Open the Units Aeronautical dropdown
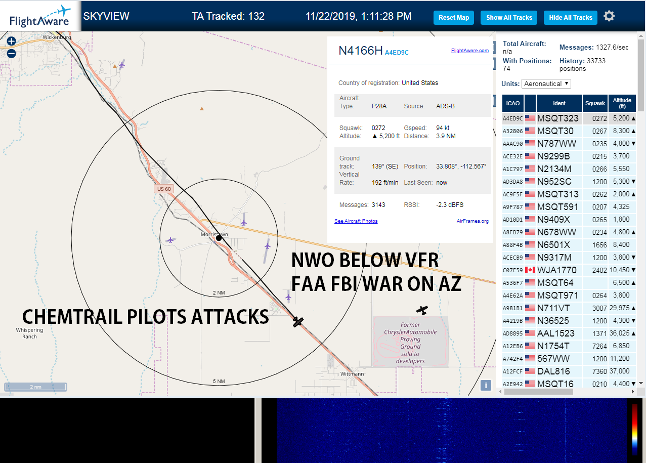Image resolution: width=646 pixels, height=463 pixels. pyautogui.click(x=546, y=83)
